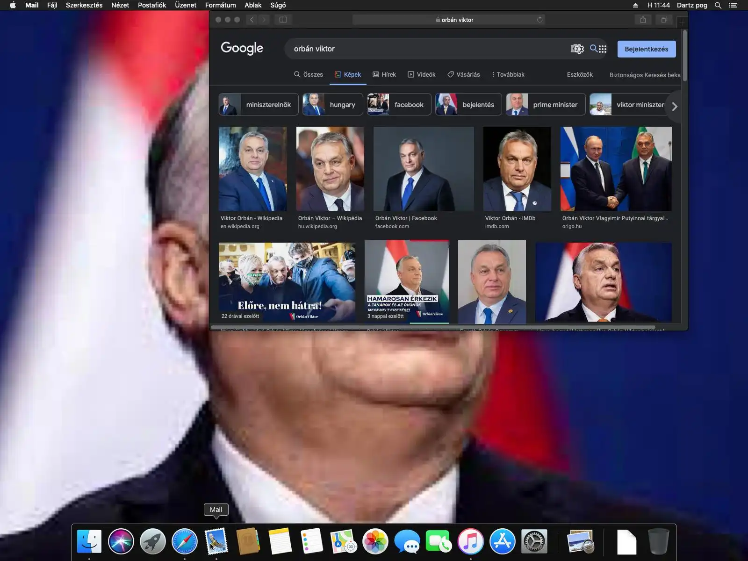Add a new Safari tab with plus button
This screenshot has height=561, width=748.
tap(682, 22)
